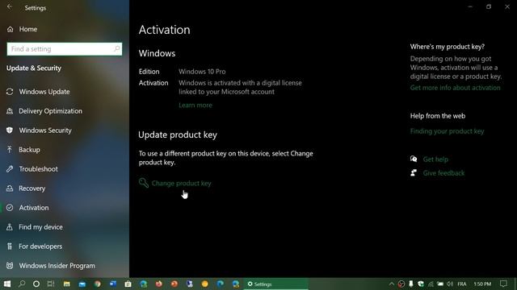Open Task View on taskbar
517x290 pixels.
point(51,284)
